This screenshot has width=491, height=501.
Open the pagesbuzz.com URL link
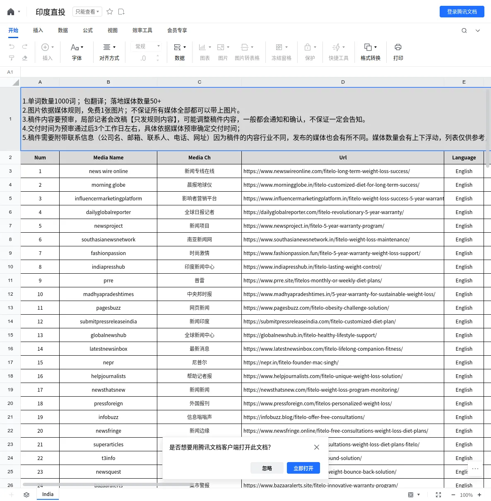click(x=316, y=308)
